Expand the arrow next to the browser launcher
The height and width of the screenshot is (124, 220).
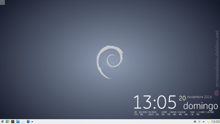coord(32,122)
